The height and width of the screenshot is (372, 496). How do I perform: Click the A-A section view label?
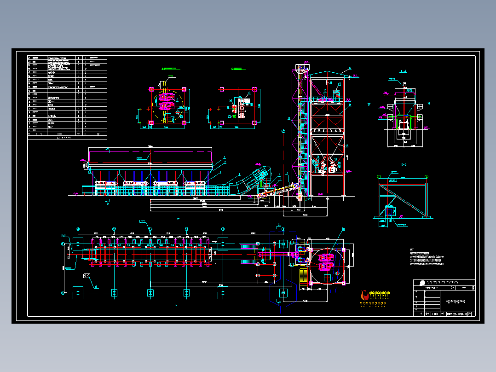404,71
